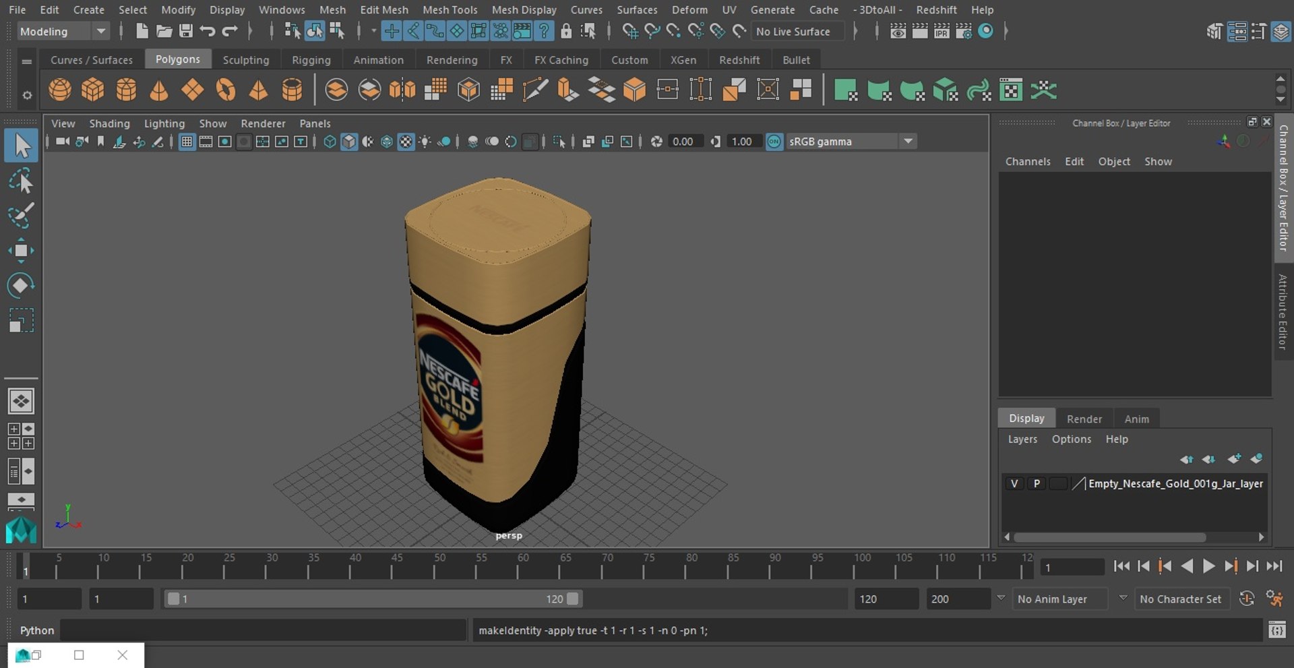Go to start of playback range
This screenshot has height=668, width=1294.
[1121, 566]
